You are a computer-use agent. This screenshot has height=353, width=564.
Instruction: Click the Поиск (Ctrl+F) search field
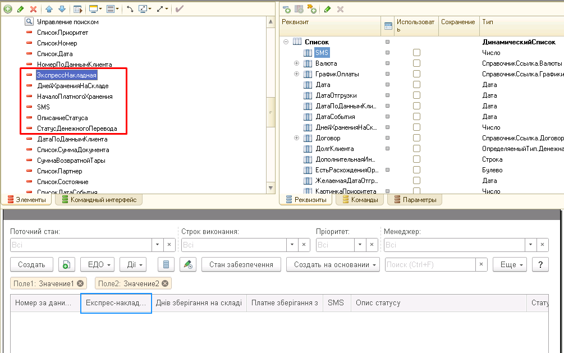pos(430,265)
